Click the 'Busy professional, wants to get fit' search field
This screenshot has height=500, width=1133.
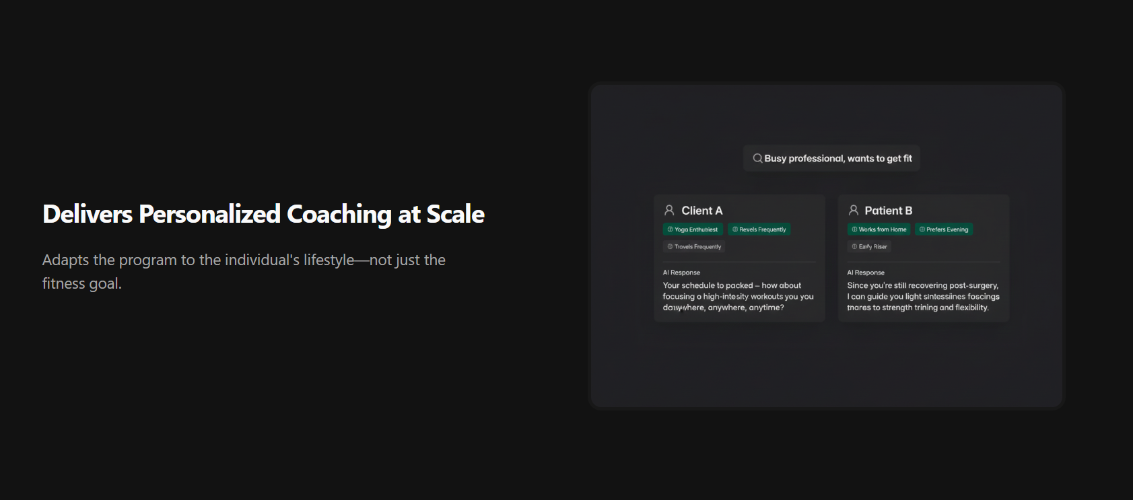(x=831, y=158)
